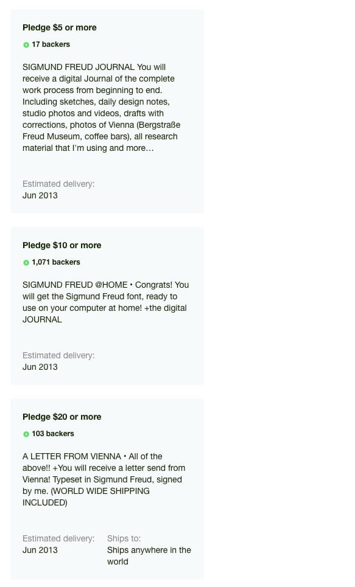Click Jun 2013 in the $10 tier
The width and height of the screenshot is (355, 587).
40,367
